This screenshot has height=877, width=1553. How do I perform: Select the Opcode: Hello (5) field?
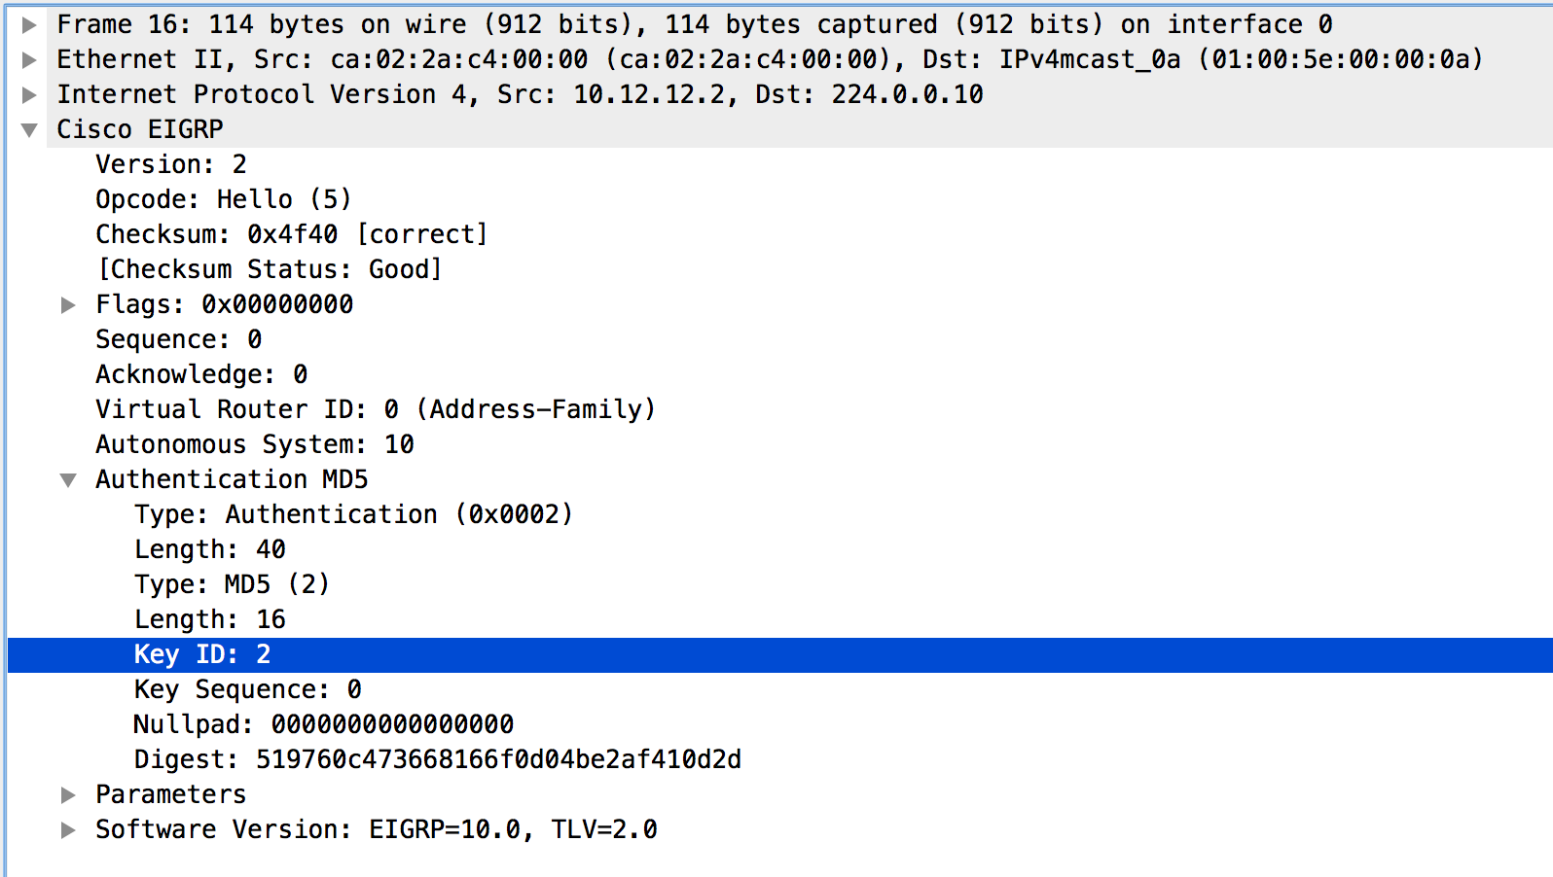point(223,199)
